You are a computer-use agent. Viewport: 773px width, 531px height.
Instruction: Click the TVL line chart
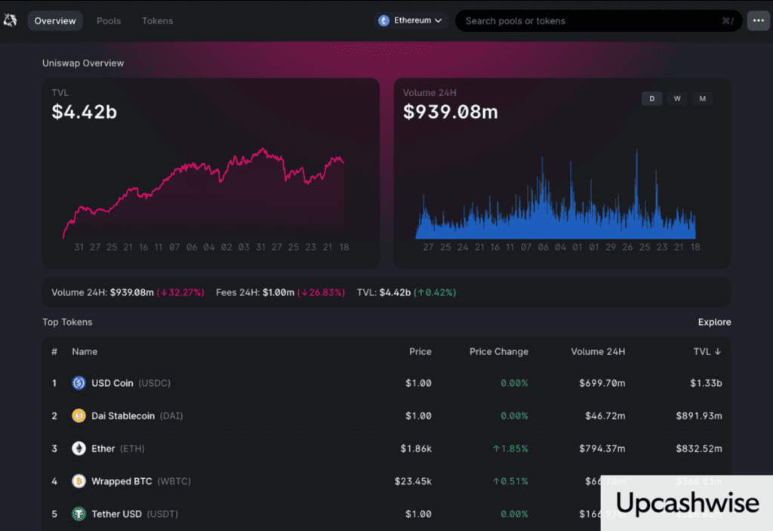(204, 194)
